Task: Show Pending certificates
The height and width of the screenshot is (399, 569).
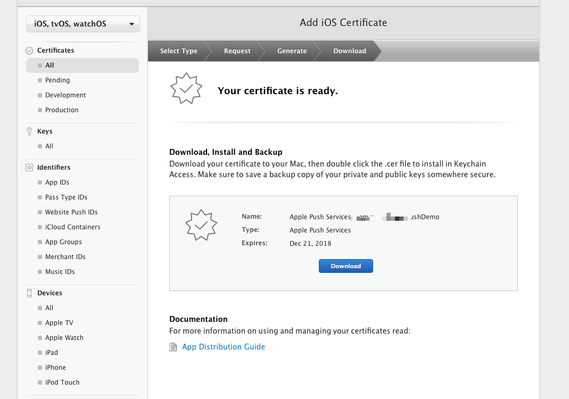Action: [x=57, y=80]
